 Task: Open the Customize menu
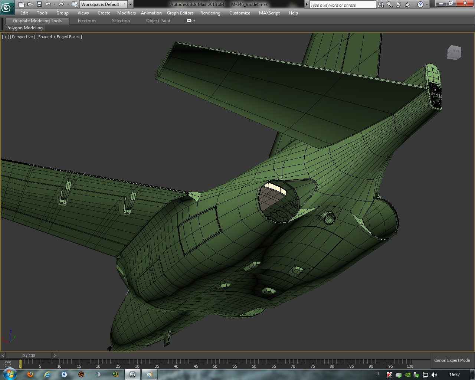(x=240, y=13)
